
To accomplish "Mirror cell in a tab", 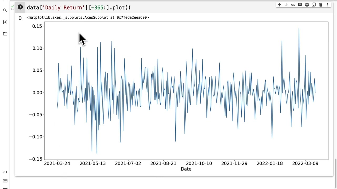I will click(314, 5).
